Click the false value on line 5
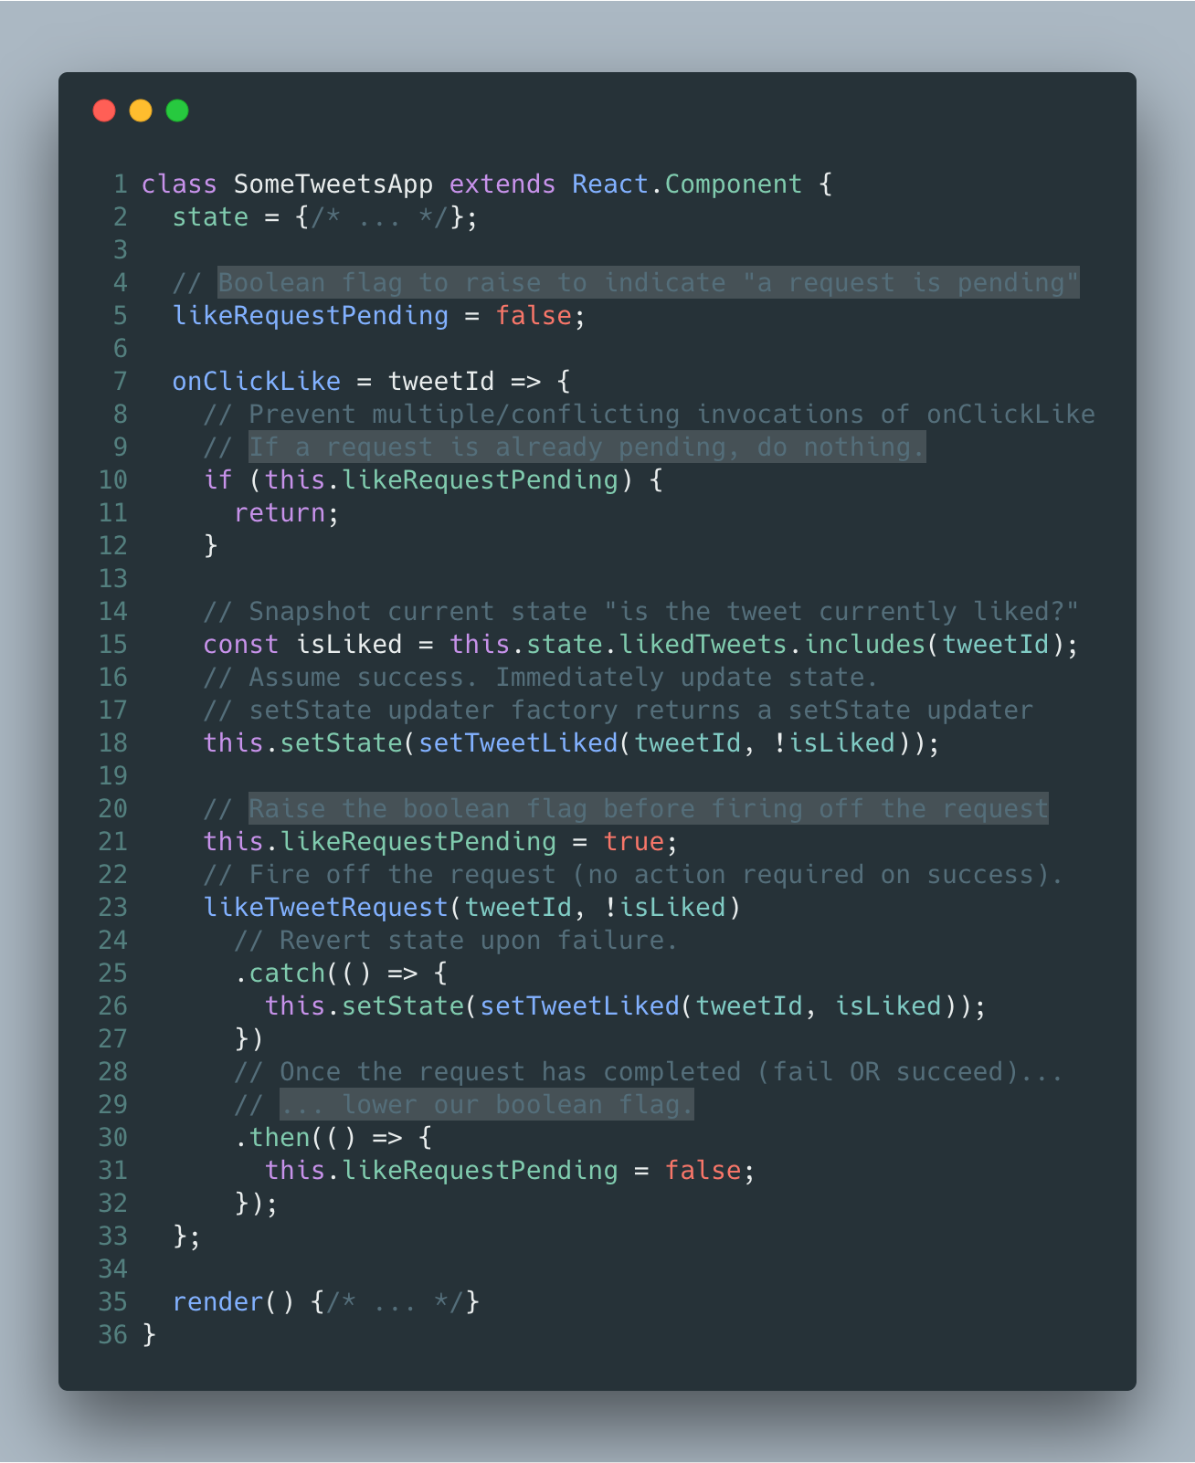 click(534, 316)
